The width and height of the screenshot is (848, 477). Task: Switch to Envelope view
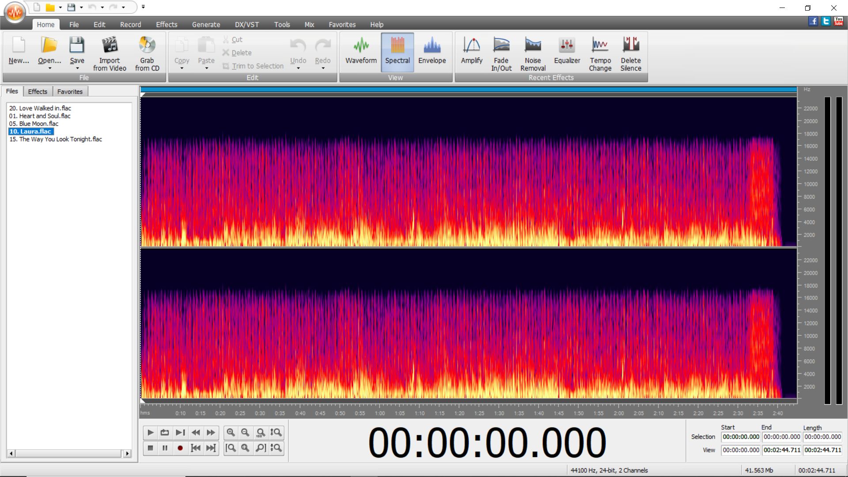pos(432,51)
